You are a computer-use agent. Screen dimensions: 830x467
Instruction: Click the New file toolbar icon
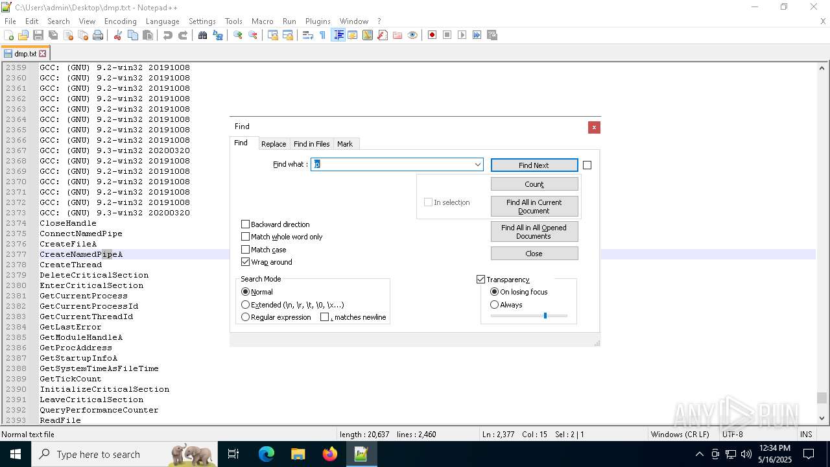click(9, 35)
